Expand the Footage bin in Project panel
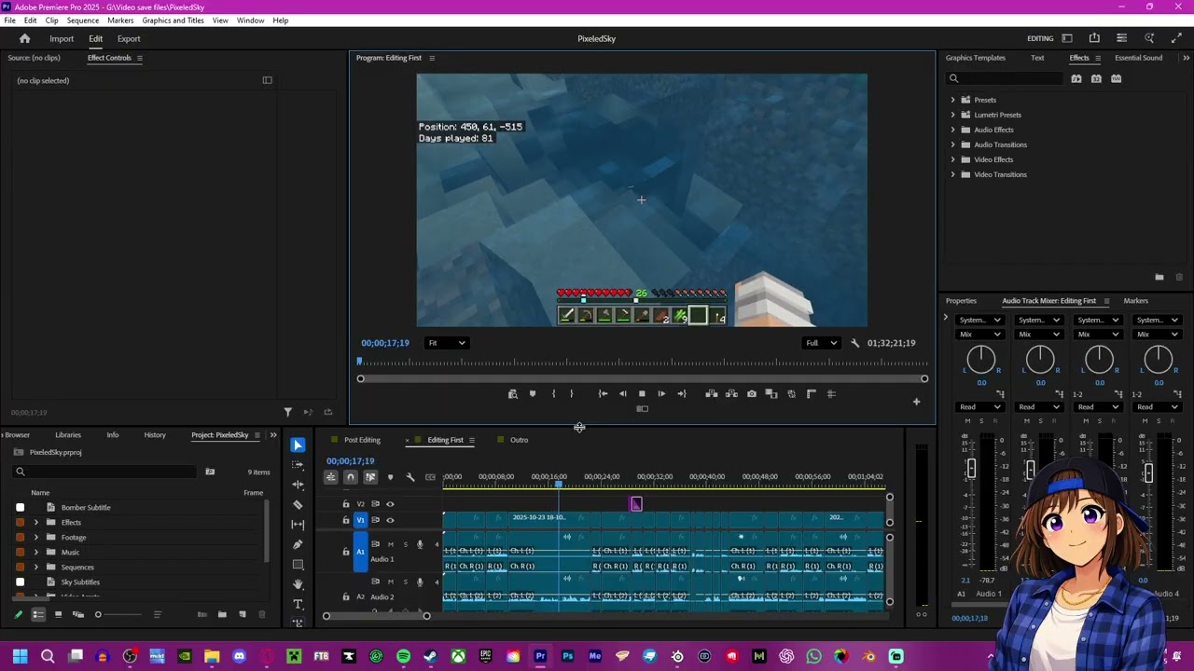 [36, 538]
